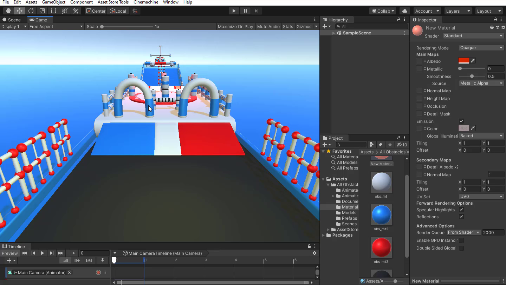Go to next frame in Timeline
The width and height of the screenshot is (506, 285).
click(52, 253)
